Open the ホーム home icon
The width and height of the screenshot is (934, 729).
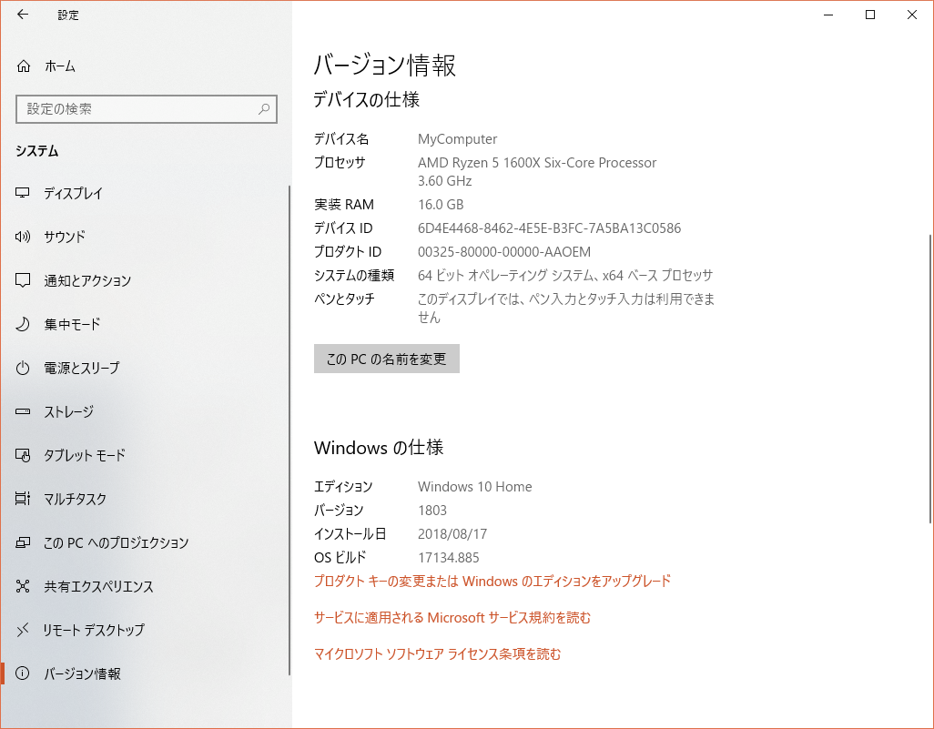click(24, 66)
